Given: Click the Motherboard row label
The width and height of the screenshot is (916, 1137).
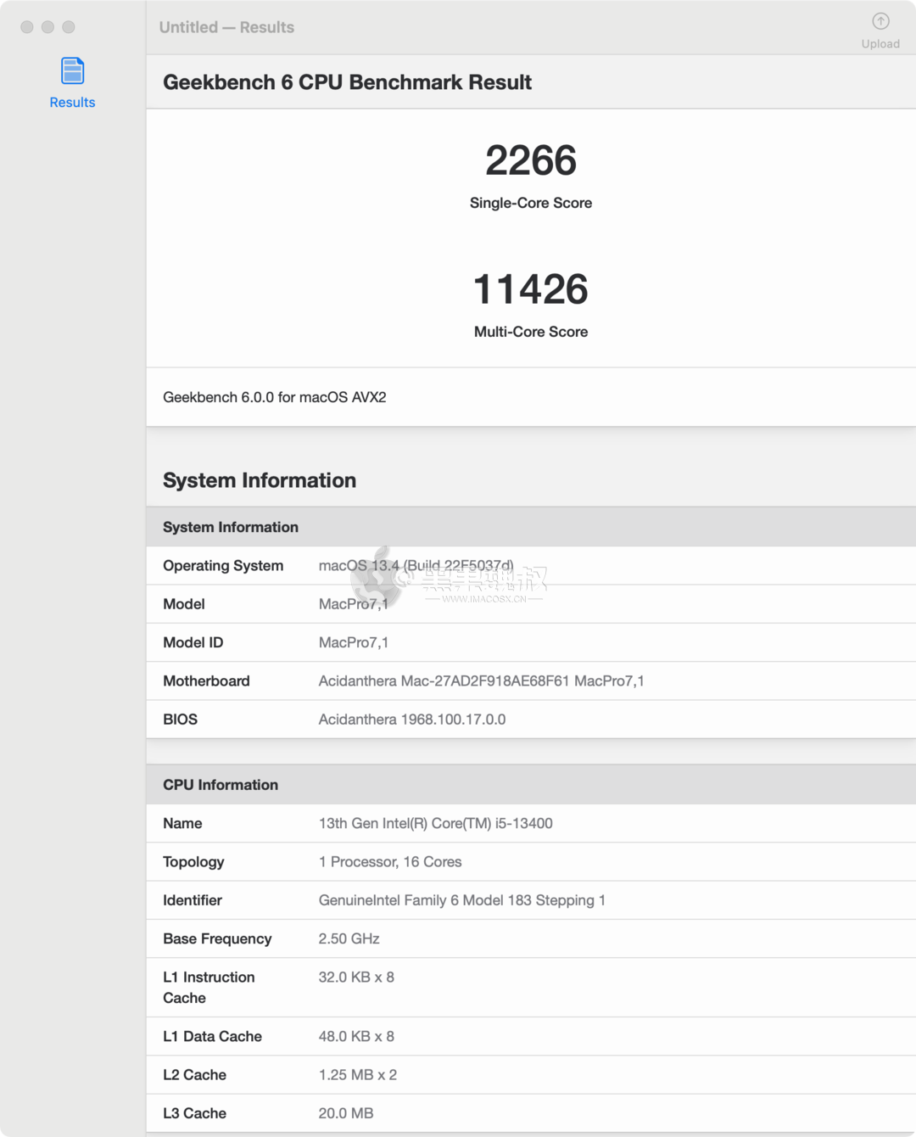Looking at the screenshot, I should tap(206, 681).
